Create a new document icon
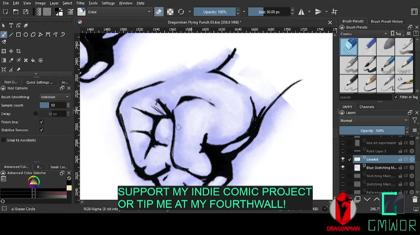This screenshot has height=235, width=420. pos(5,12)
